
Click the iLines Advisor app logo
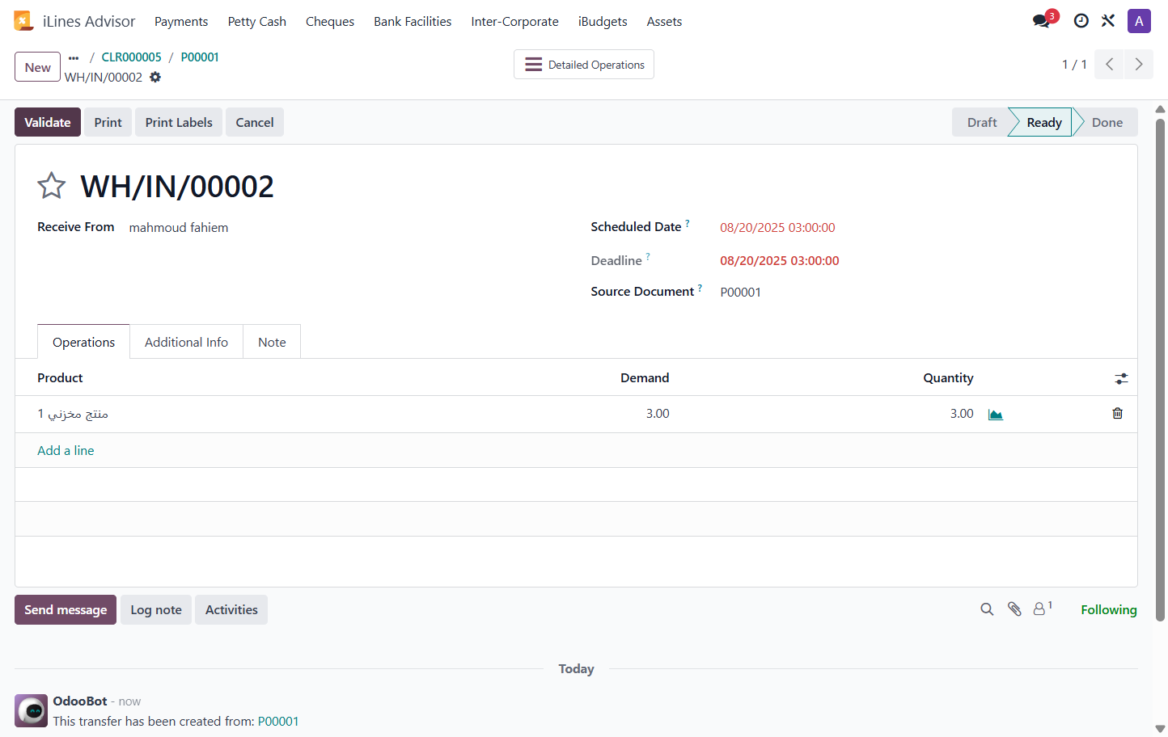23,21
